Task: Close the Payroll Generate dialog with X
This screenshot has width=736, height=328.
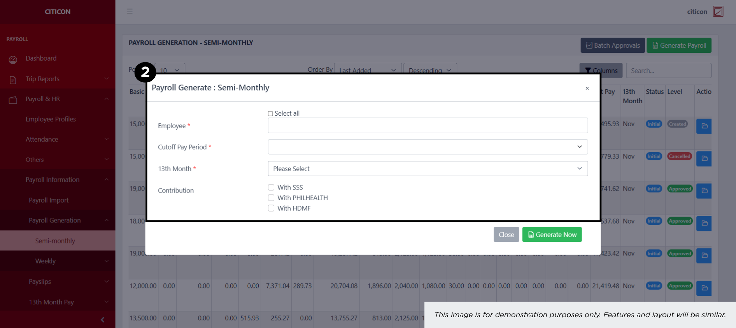Action: pos(587,89)
